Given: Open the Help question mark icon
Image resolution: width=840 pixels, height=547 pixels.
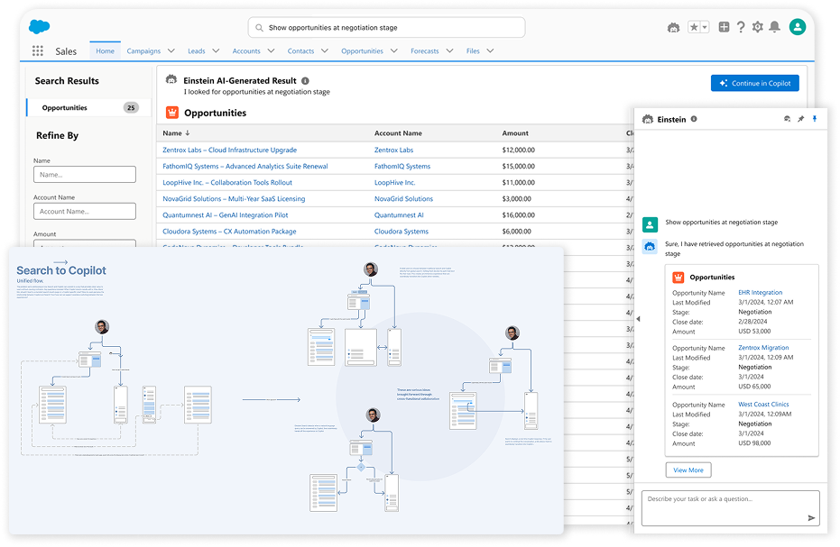Looking at the screenshot, I should tap(741, 28).
